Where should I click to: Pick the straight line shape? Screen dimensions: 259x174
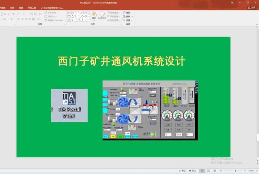tap(76, 13)
